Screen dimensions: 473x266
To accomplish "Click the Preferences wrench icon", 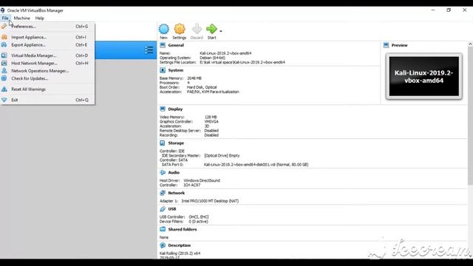I will click(4, 27).
